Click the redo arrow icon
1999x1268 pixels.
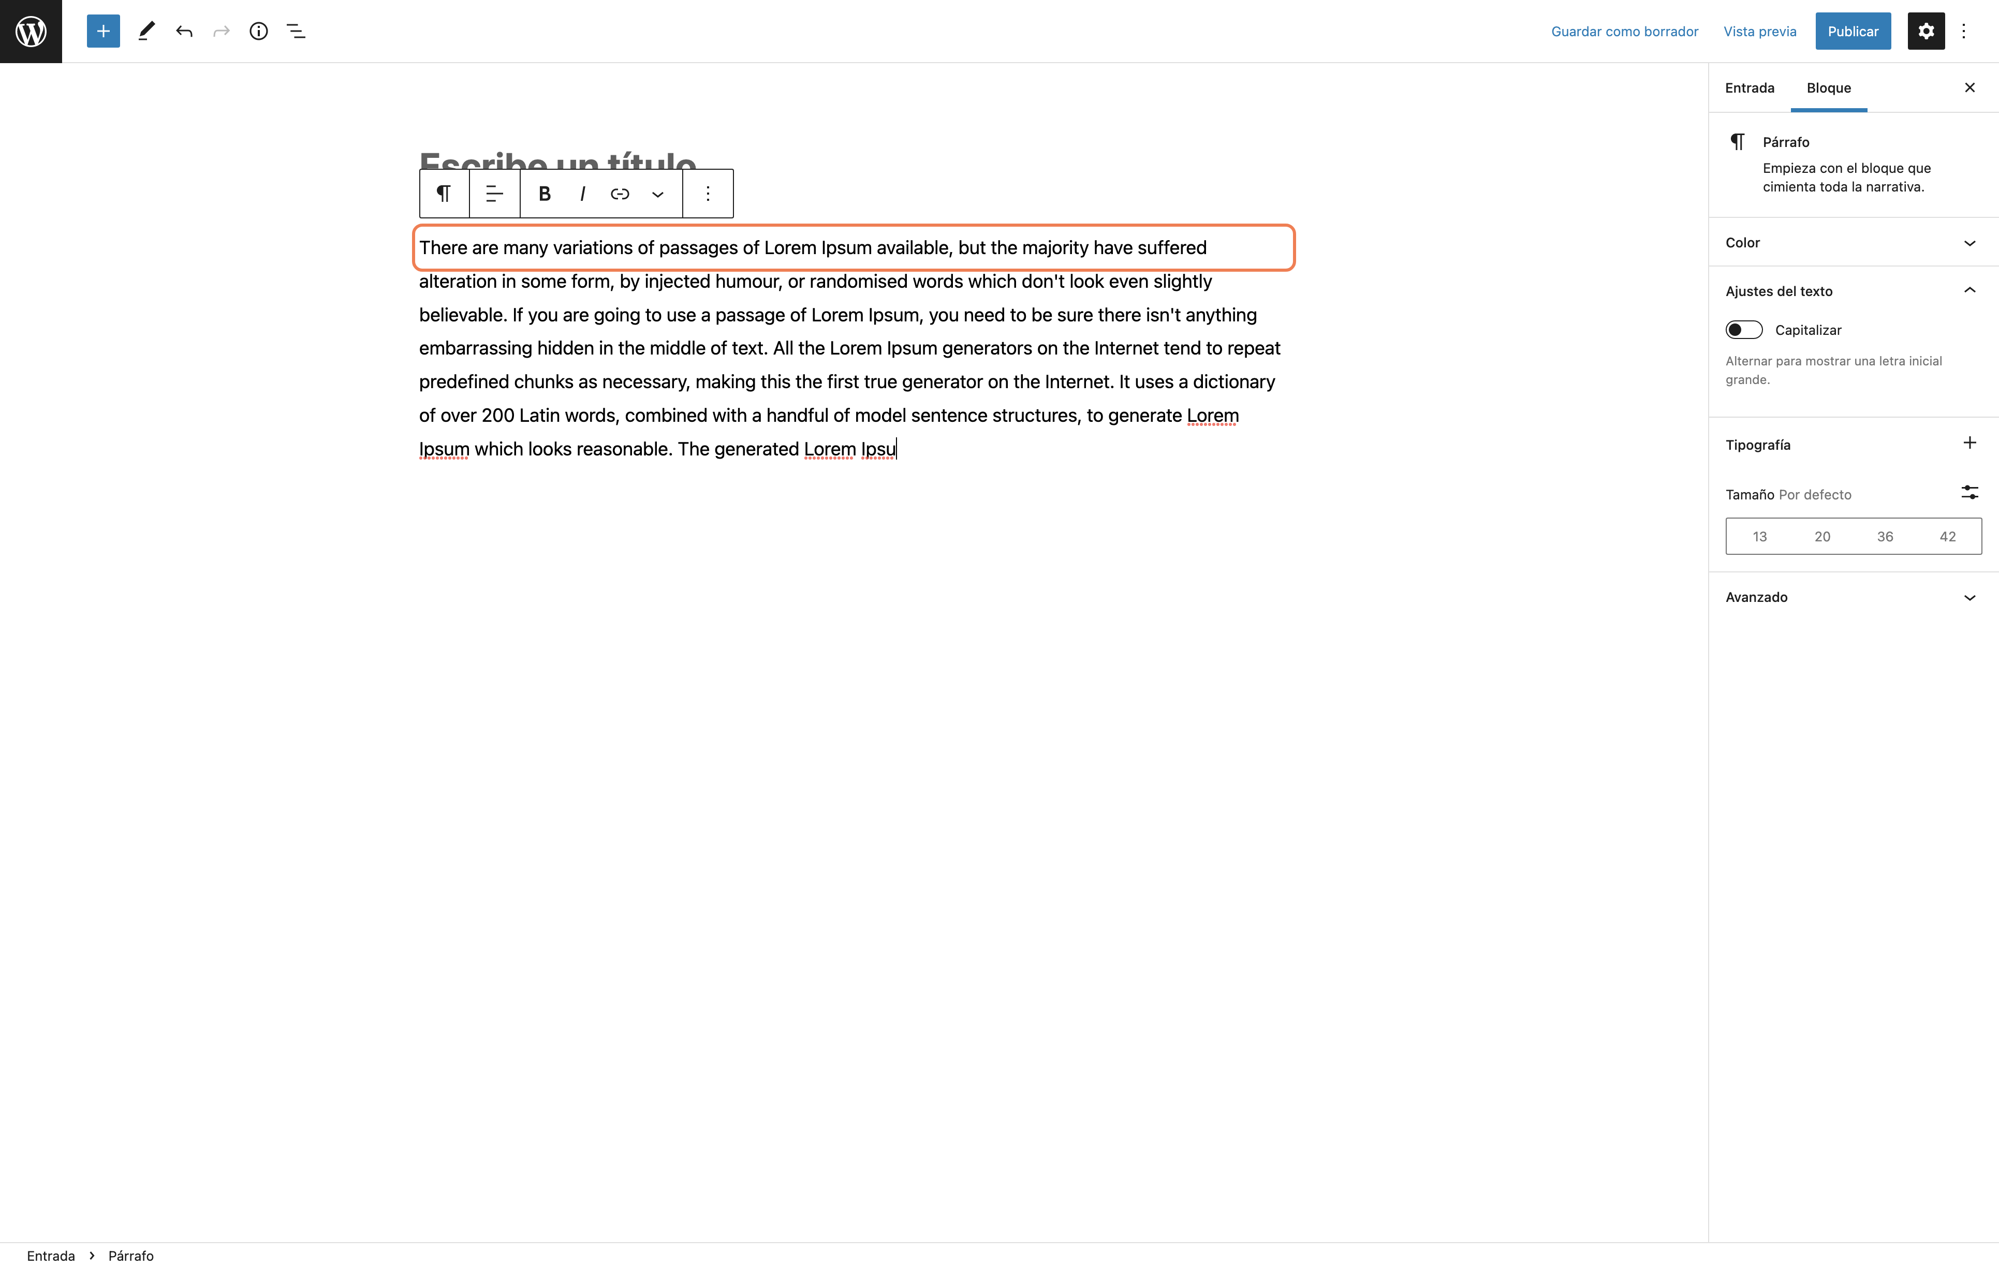pos(221,31)
